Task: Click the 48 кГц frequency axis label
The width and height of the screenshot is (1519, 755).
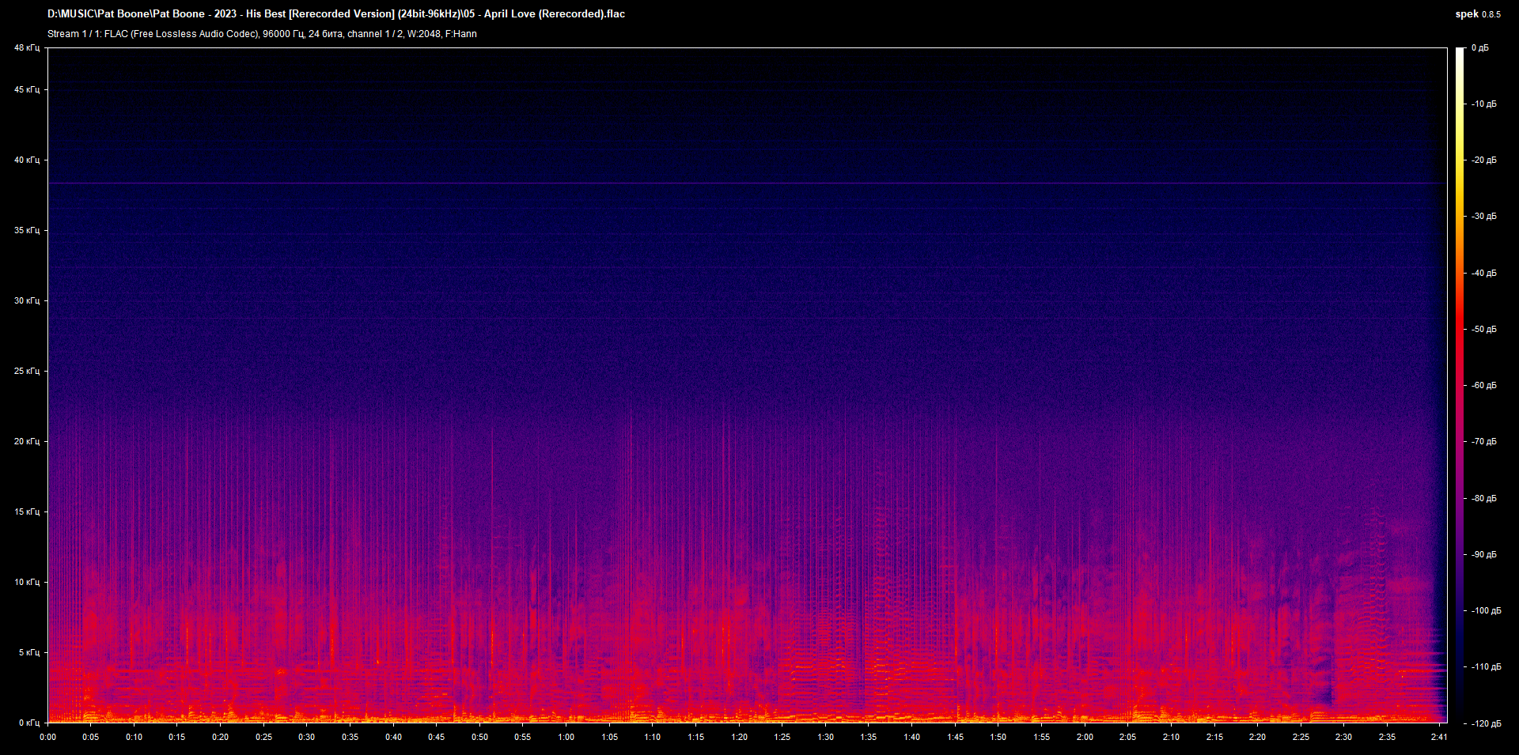Action: click(26, 48)
